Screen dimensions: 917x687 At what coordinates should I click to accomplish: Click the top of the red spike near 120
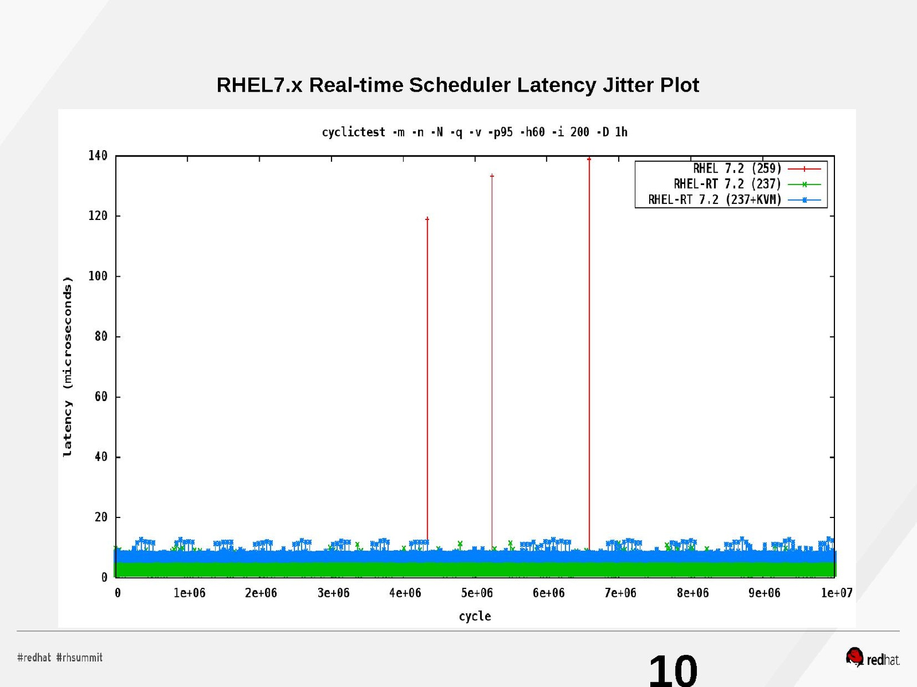[x=427, y=219]
